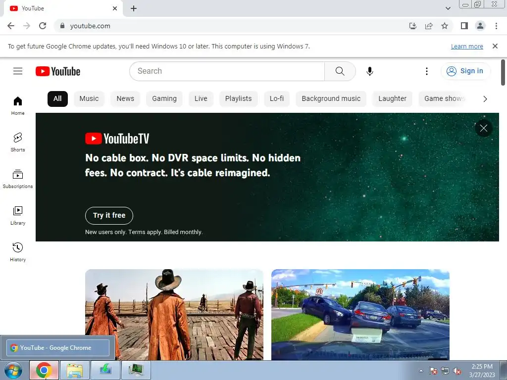Open the car crash dashcam video thumbnail
The image size is (507, 380).
tap(360, 314)
